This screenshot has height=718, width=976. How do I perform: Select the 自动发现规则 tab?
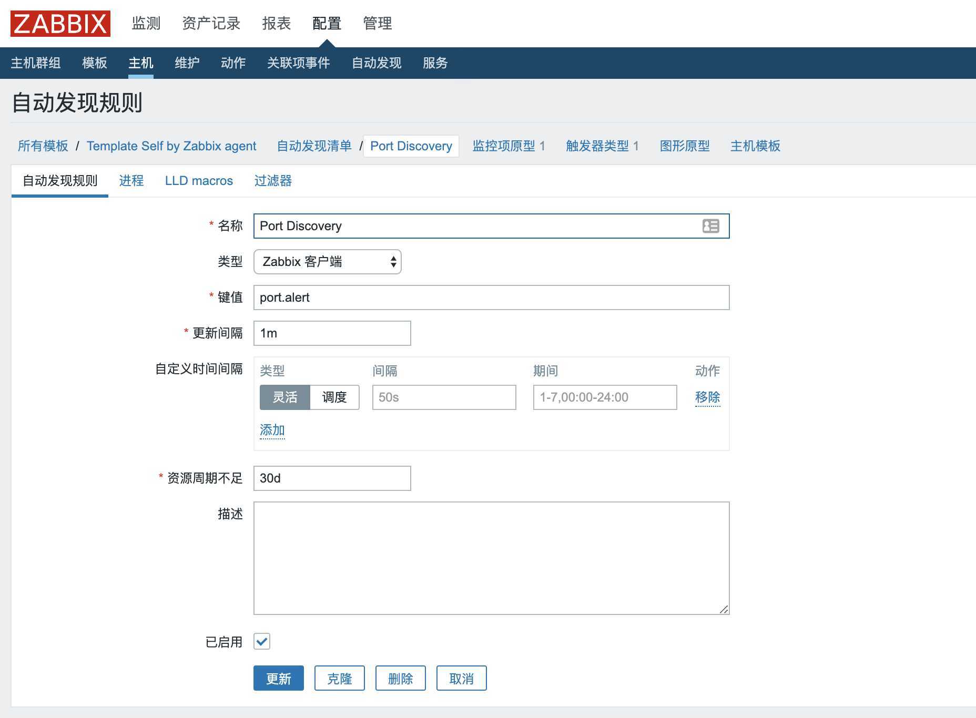[x=60, y=181]
